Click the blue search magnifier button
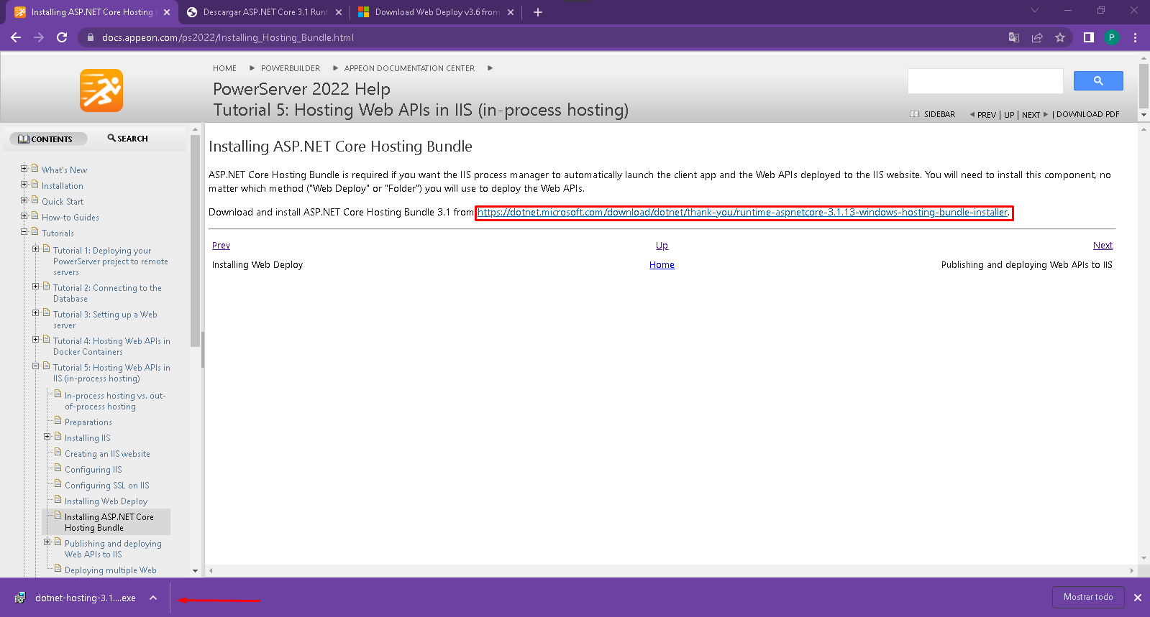This screenshot has width=1150, height=617. pos(1097,81)
